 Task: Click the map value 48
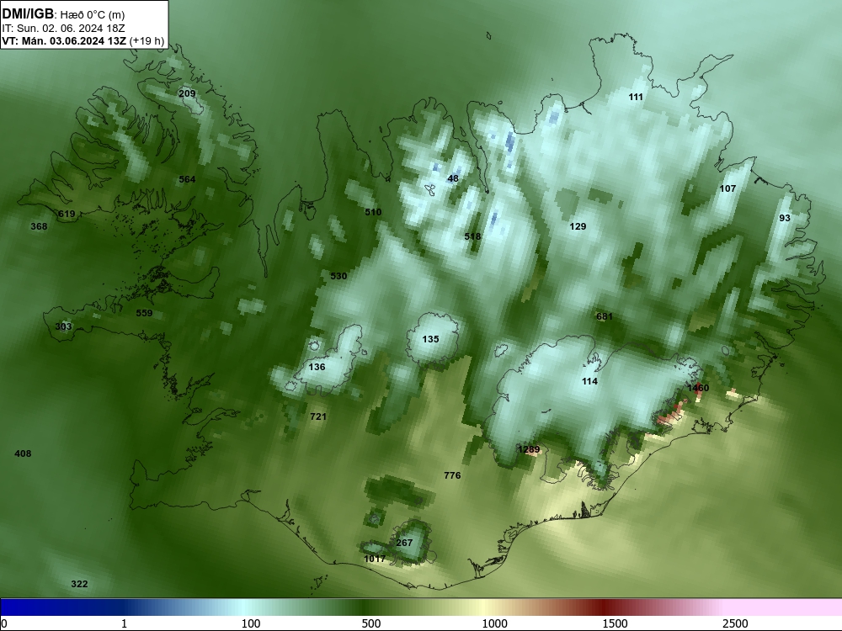pos(453,178)
